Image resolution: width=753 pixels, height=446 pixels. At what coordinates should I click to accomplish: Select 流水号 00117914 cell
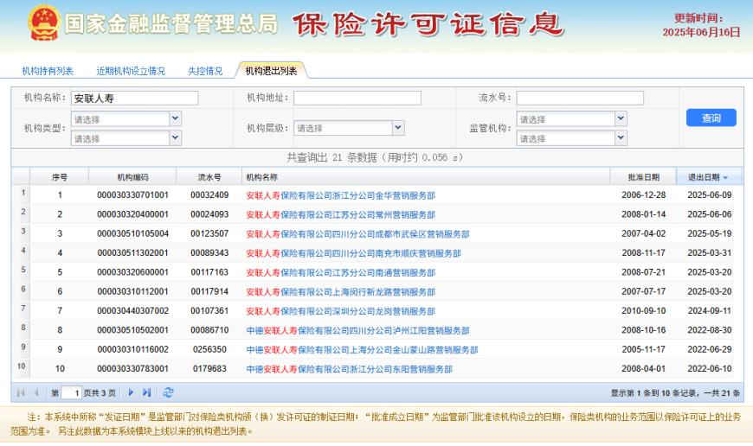pos(209,291)
